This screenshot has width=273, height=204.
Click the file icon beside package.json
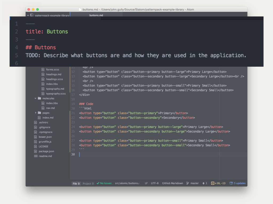pyautogui.click(x=35, y=151)
